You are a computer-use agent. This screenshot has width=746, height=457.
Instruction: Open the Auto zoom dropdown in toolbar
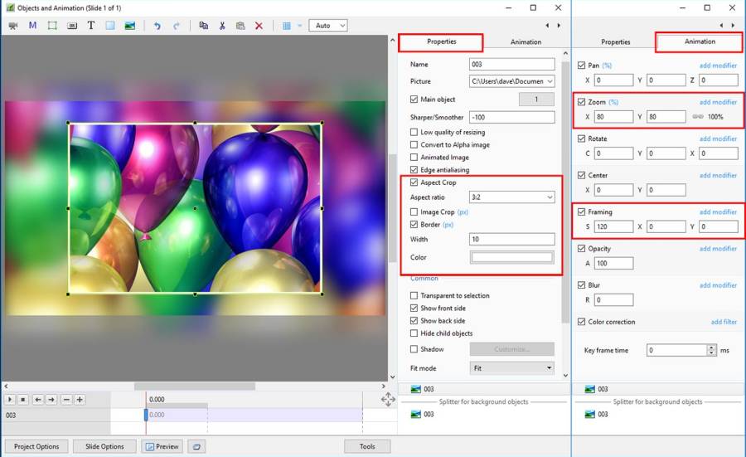coord(329,26)
